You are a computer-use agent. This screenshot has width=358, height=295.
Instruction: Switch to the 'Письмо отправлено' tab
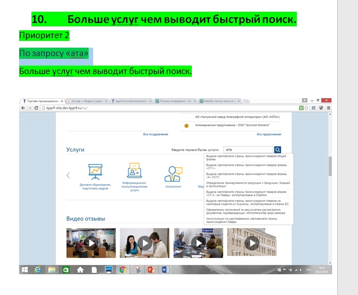[x=175, y=101]
